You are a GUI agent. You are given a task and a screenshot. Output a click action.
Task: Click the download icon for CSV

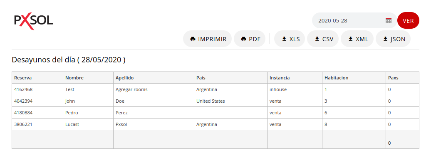click(317, 39)
